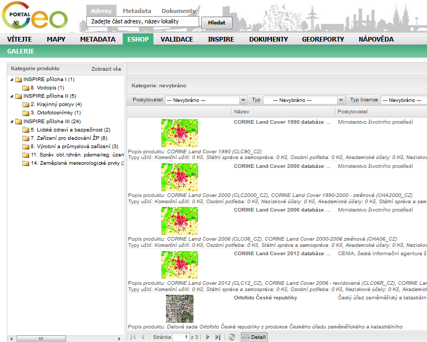The width and height of the screenshot is (427, 342).
Task: Select 5. Lidské zdraví a bezpečnost category
Action: pyautogui.click(x=71, y=130)
